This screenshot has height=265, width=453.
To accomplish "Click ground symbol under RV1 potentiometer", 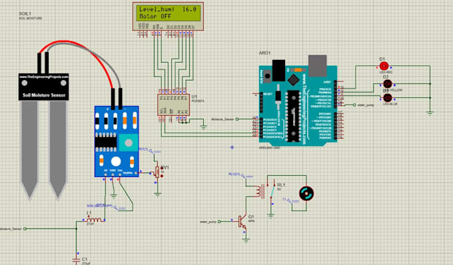I will click(157, 194).
